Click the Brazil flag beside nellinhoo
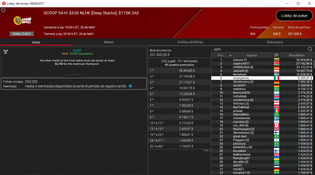This screenshot has width=315, height=175. [x=276, y=89]
